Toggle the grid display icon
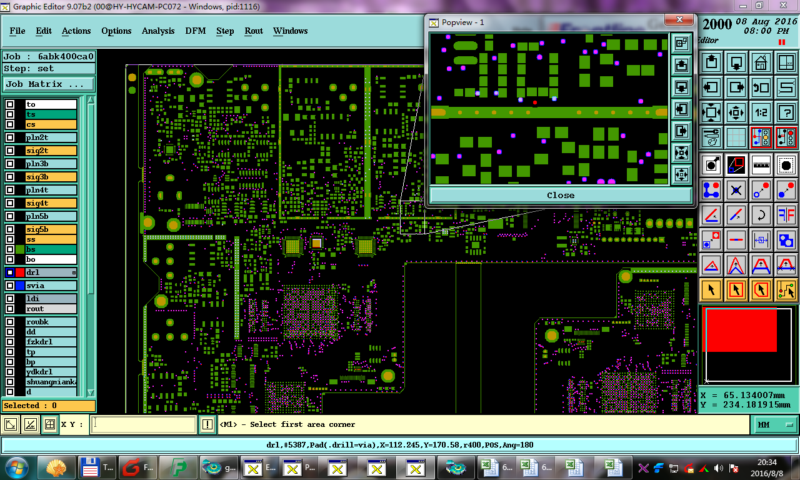 tap(736, 137)
